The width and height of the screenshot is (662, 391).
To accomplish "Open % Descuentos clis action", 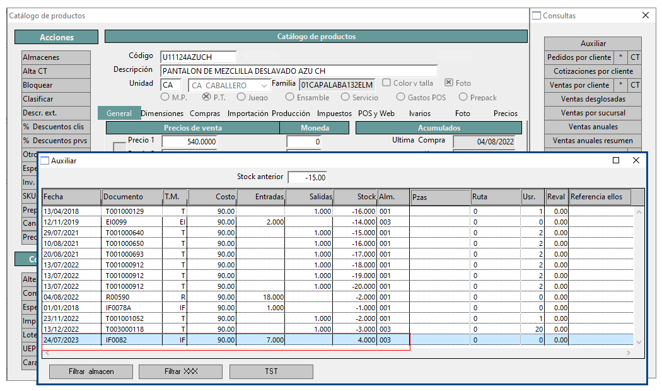I will 56,127.
